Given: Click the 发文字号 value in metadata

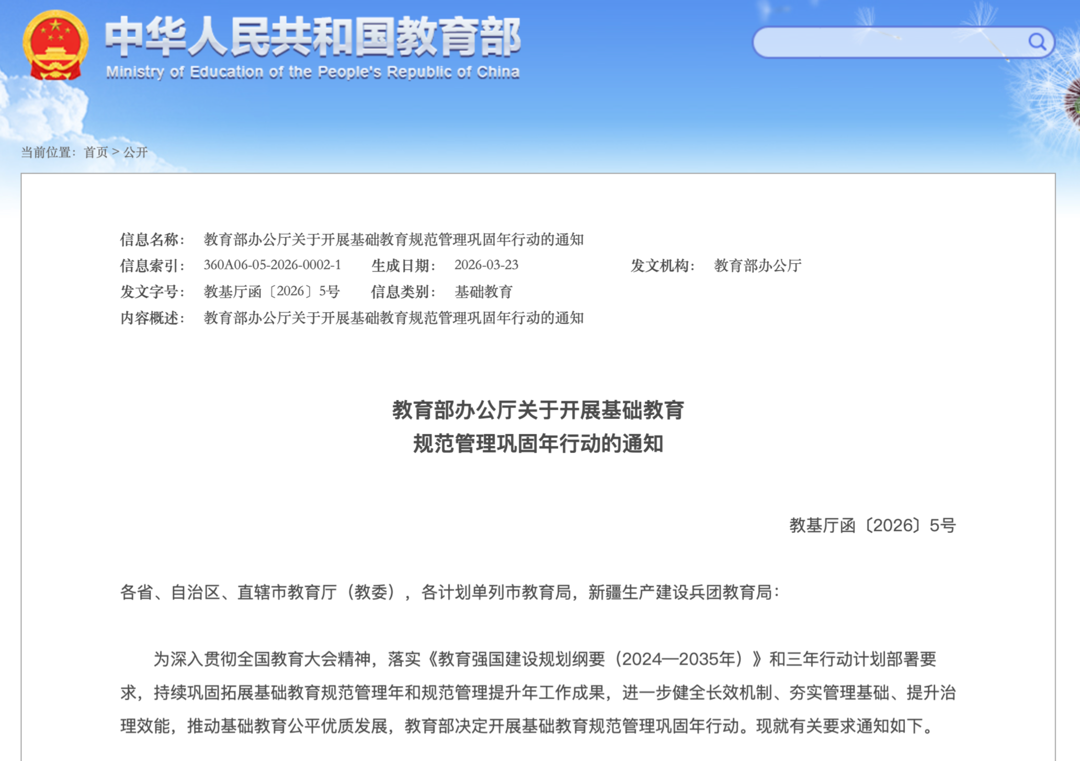Looking at the screenshot, I should click(x=271, y=291).
